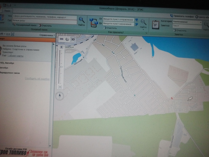Click the notes clipboard icon
Screen dimensions: 209x157
click(x=156, y=24)
